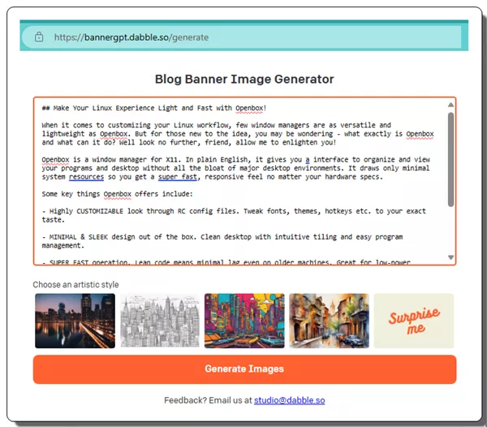Image resolution: width=487 pixels, height=427 pixels.
Task: Select the black-and-white line sketch style
Action: point(160,321)
